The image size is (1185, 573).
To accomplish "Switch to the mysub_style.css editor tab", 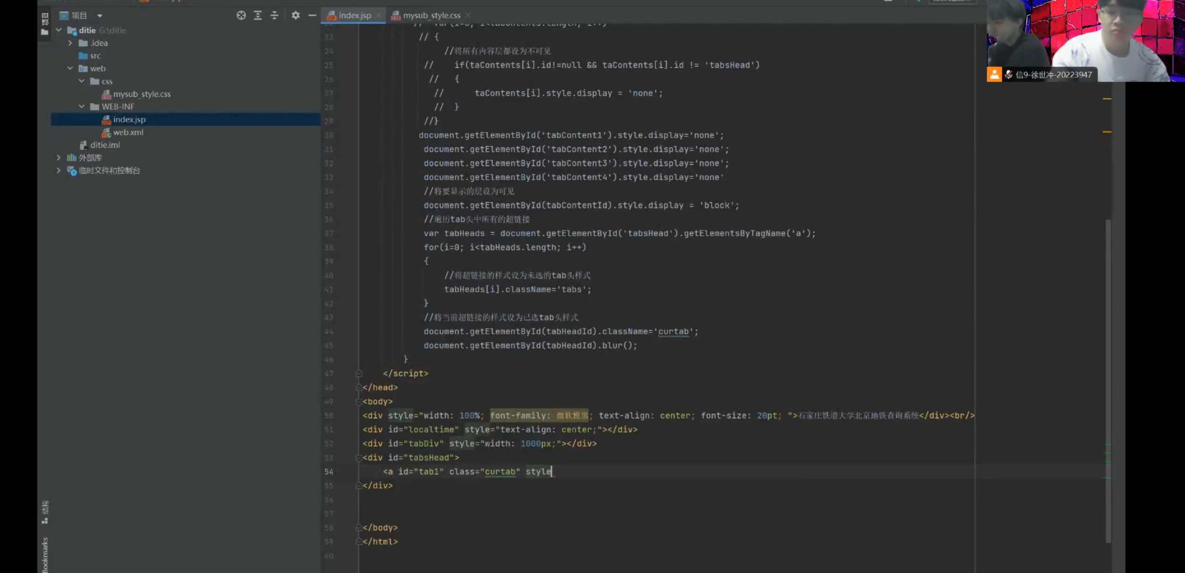I will [x=431, y=15].
